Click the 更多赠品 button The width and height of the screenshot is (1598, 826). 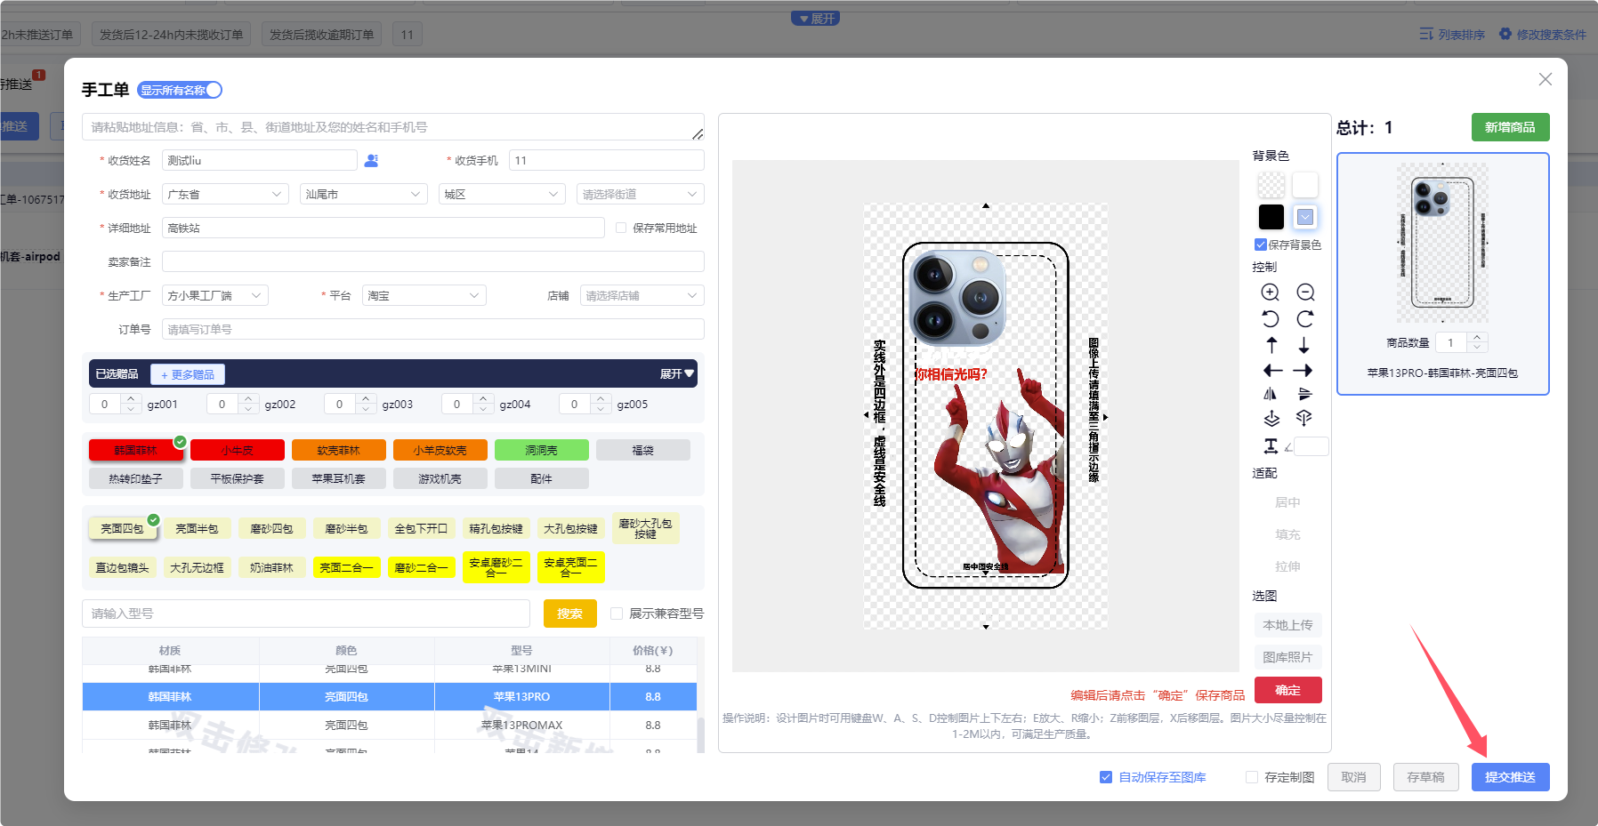point(188,374)
